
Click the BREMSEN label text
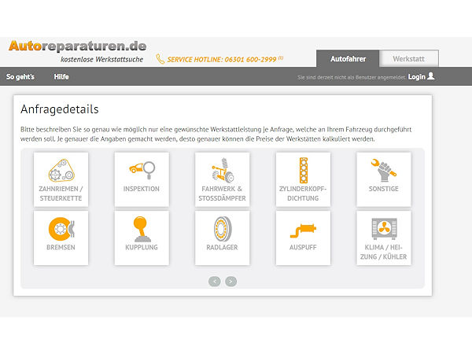coord(61,247)
